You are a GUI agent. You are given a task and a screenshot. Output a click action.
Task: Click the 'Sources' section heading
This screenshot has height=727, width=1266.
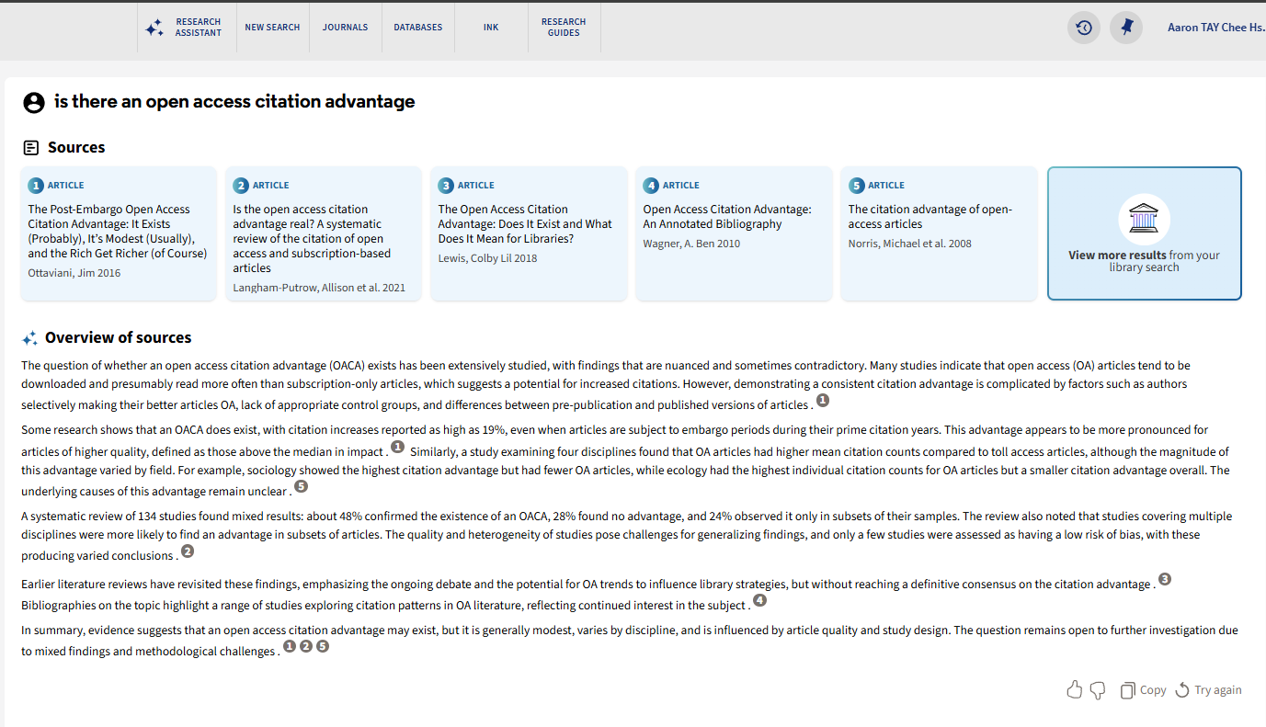[76, 148]
